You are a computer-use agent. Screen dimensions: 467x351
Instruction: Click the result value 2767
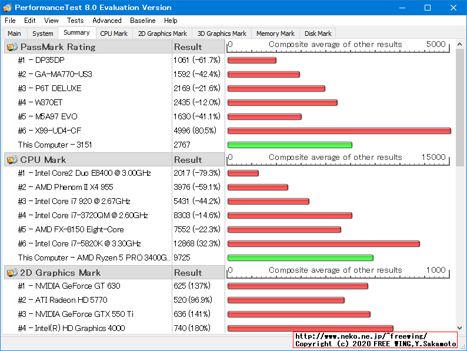click(182, 145)
